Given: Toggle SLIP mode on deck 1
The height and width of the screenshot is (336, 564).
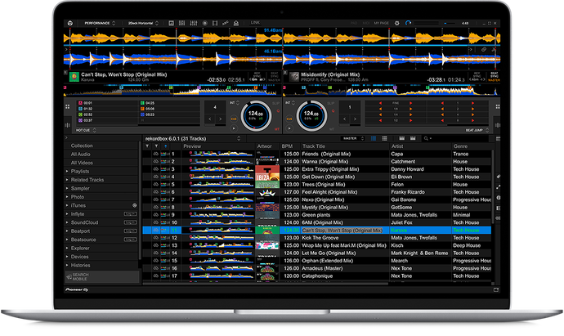Looking at the screenshot, I should tap(276, 103).
